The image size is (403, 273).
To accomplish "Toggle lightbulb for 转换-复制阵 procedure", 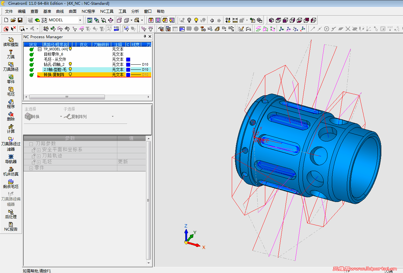I will tap(70, 75).
